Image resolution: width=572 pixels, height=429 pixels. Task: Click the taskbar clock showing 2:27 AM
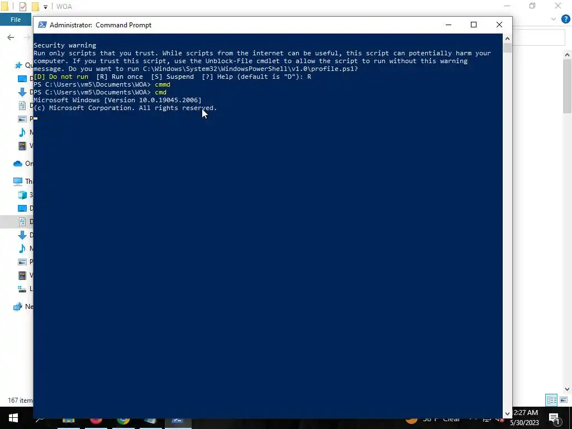526,413
